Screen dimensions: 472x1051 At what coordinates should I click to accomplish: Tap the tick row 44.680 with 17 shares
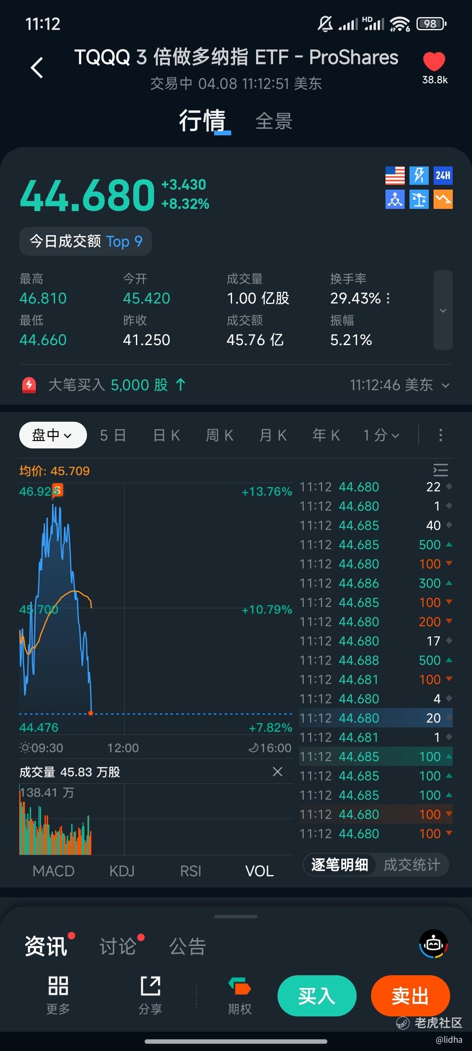(x=376, y=641)
